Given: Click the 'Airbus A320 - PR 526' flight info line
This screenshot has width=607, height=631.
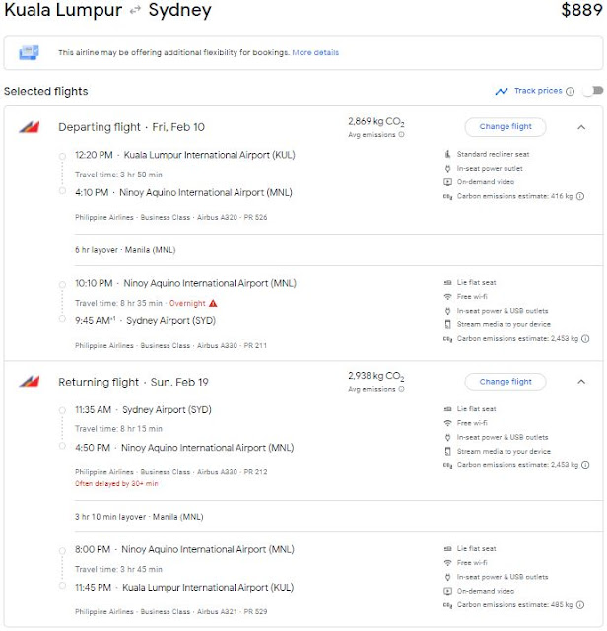Looking at the screenshot, I should (x=233, y=217).
